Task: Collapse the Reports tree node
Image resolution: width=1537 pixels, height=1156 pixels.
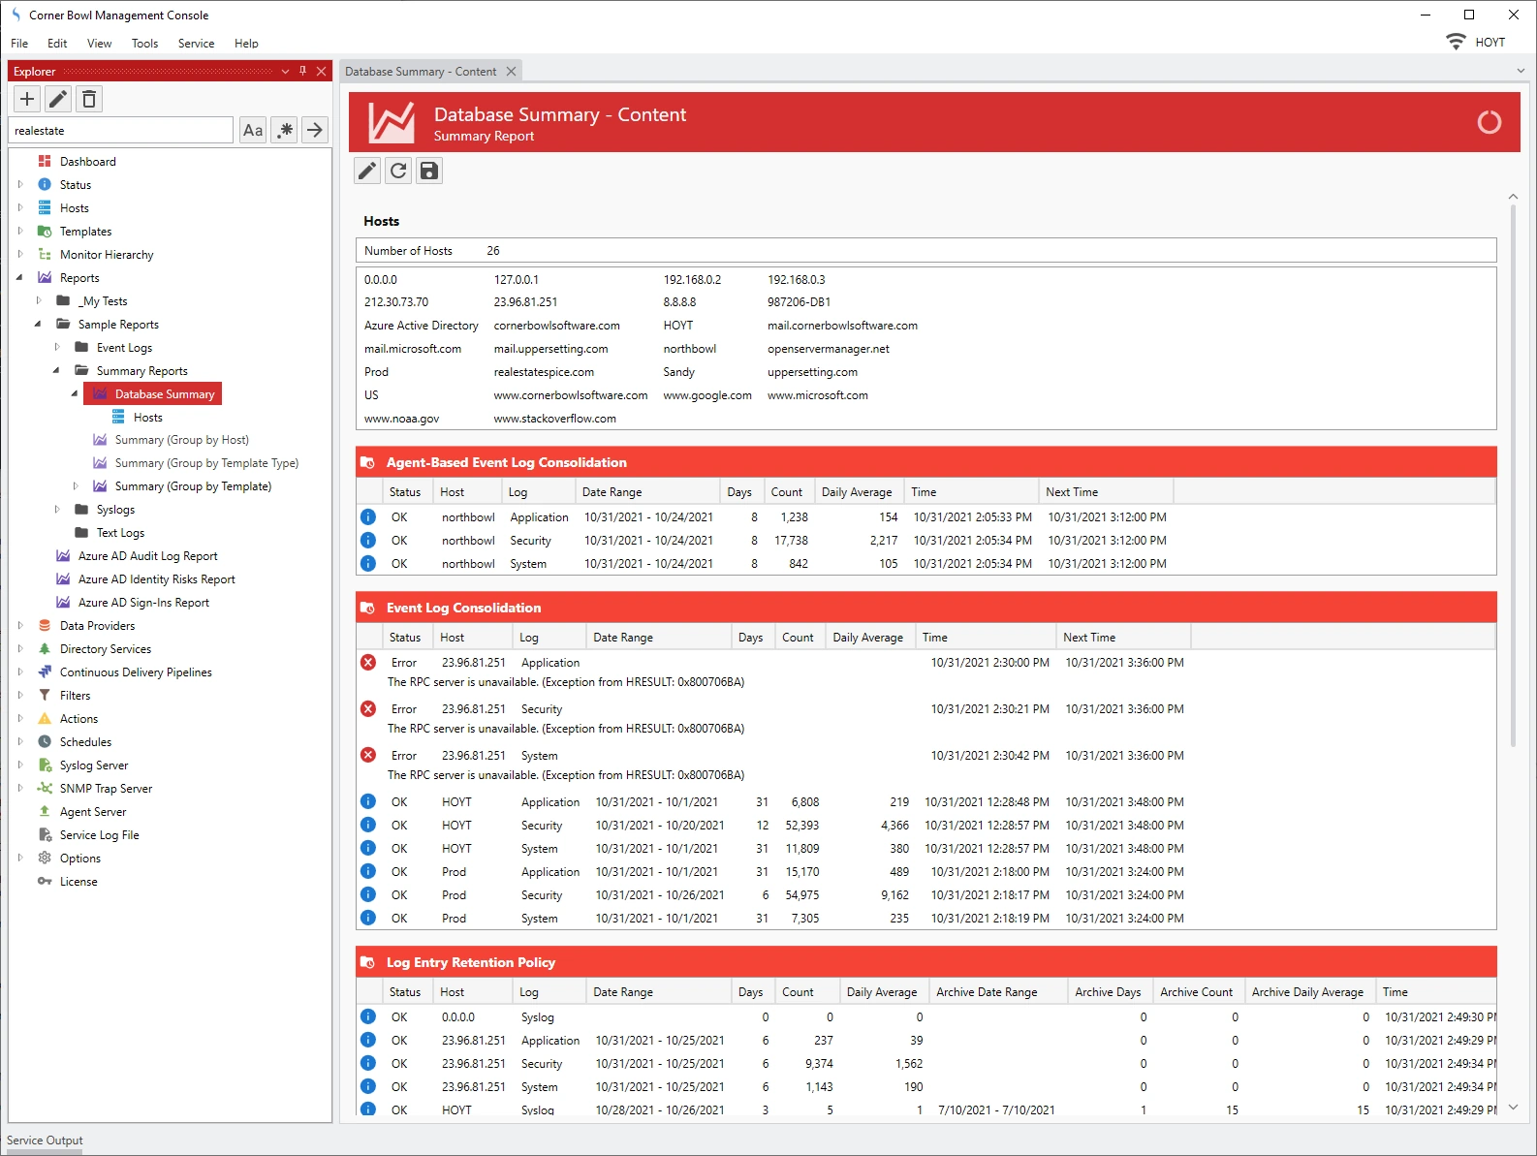Action: pyautogui.click(x=20, y=278)
